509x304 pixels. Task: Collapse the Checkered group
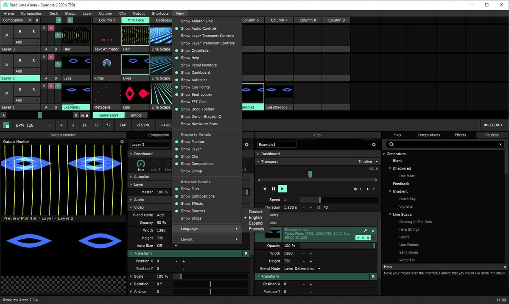(x=390, y=168)
